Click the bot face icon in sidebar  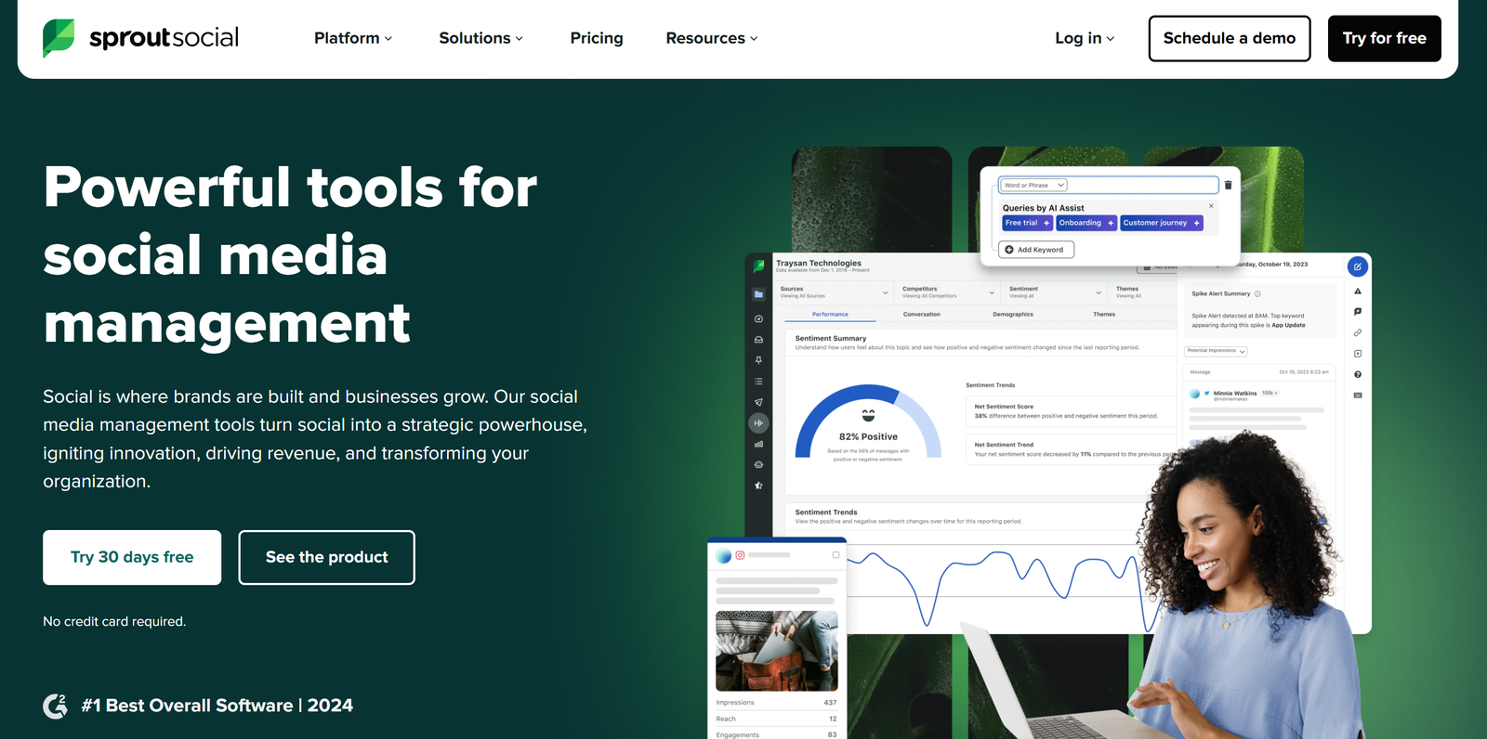click(758, 464)
